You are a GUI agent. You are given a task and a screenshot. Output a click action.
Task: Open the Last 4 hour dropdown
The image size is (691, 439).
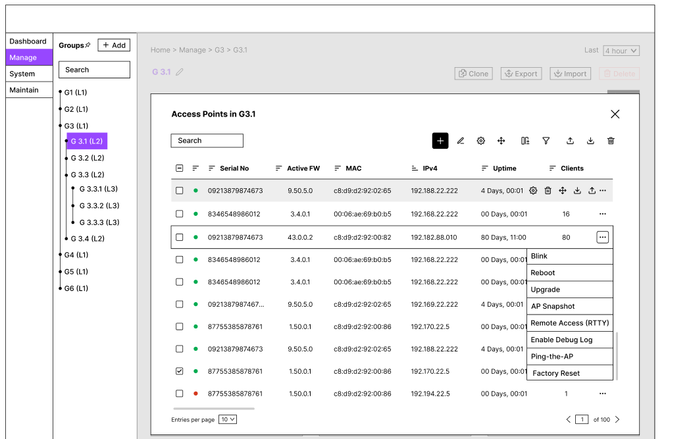point(621,51)
